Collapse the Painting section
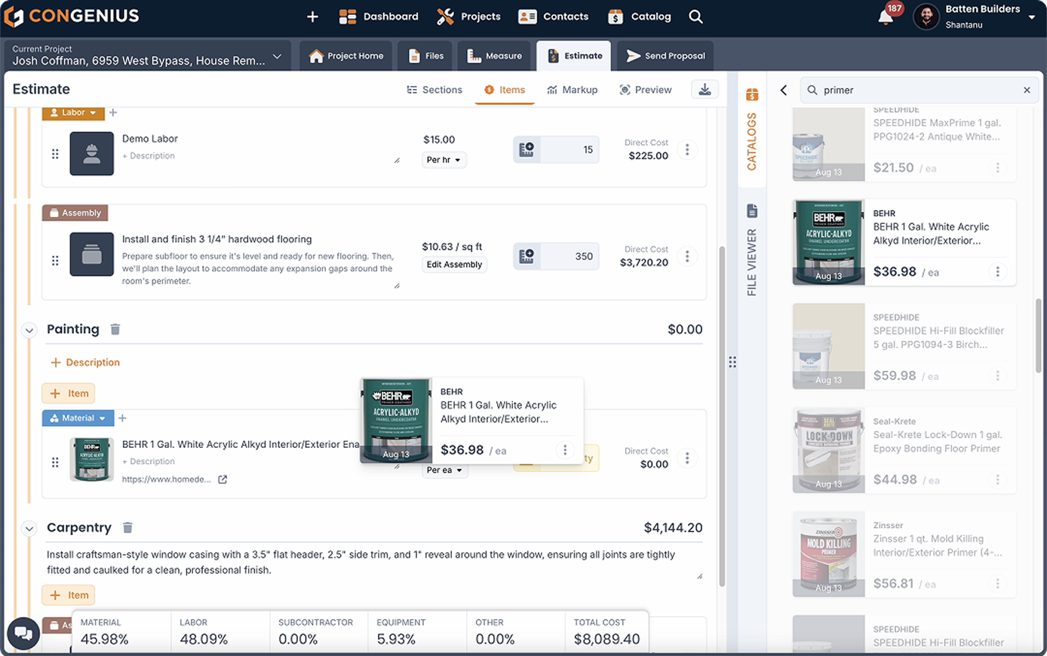The width and height of the screenshot is (1047, 656). 29,330
